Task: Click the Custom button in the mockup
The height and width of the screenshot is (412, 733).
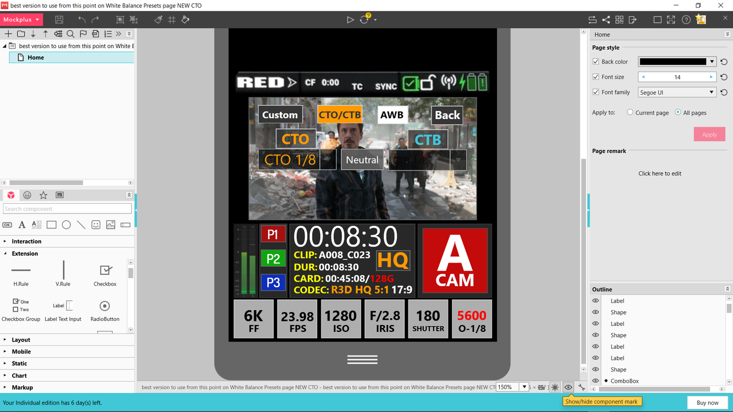Action: tap(279, 114)
